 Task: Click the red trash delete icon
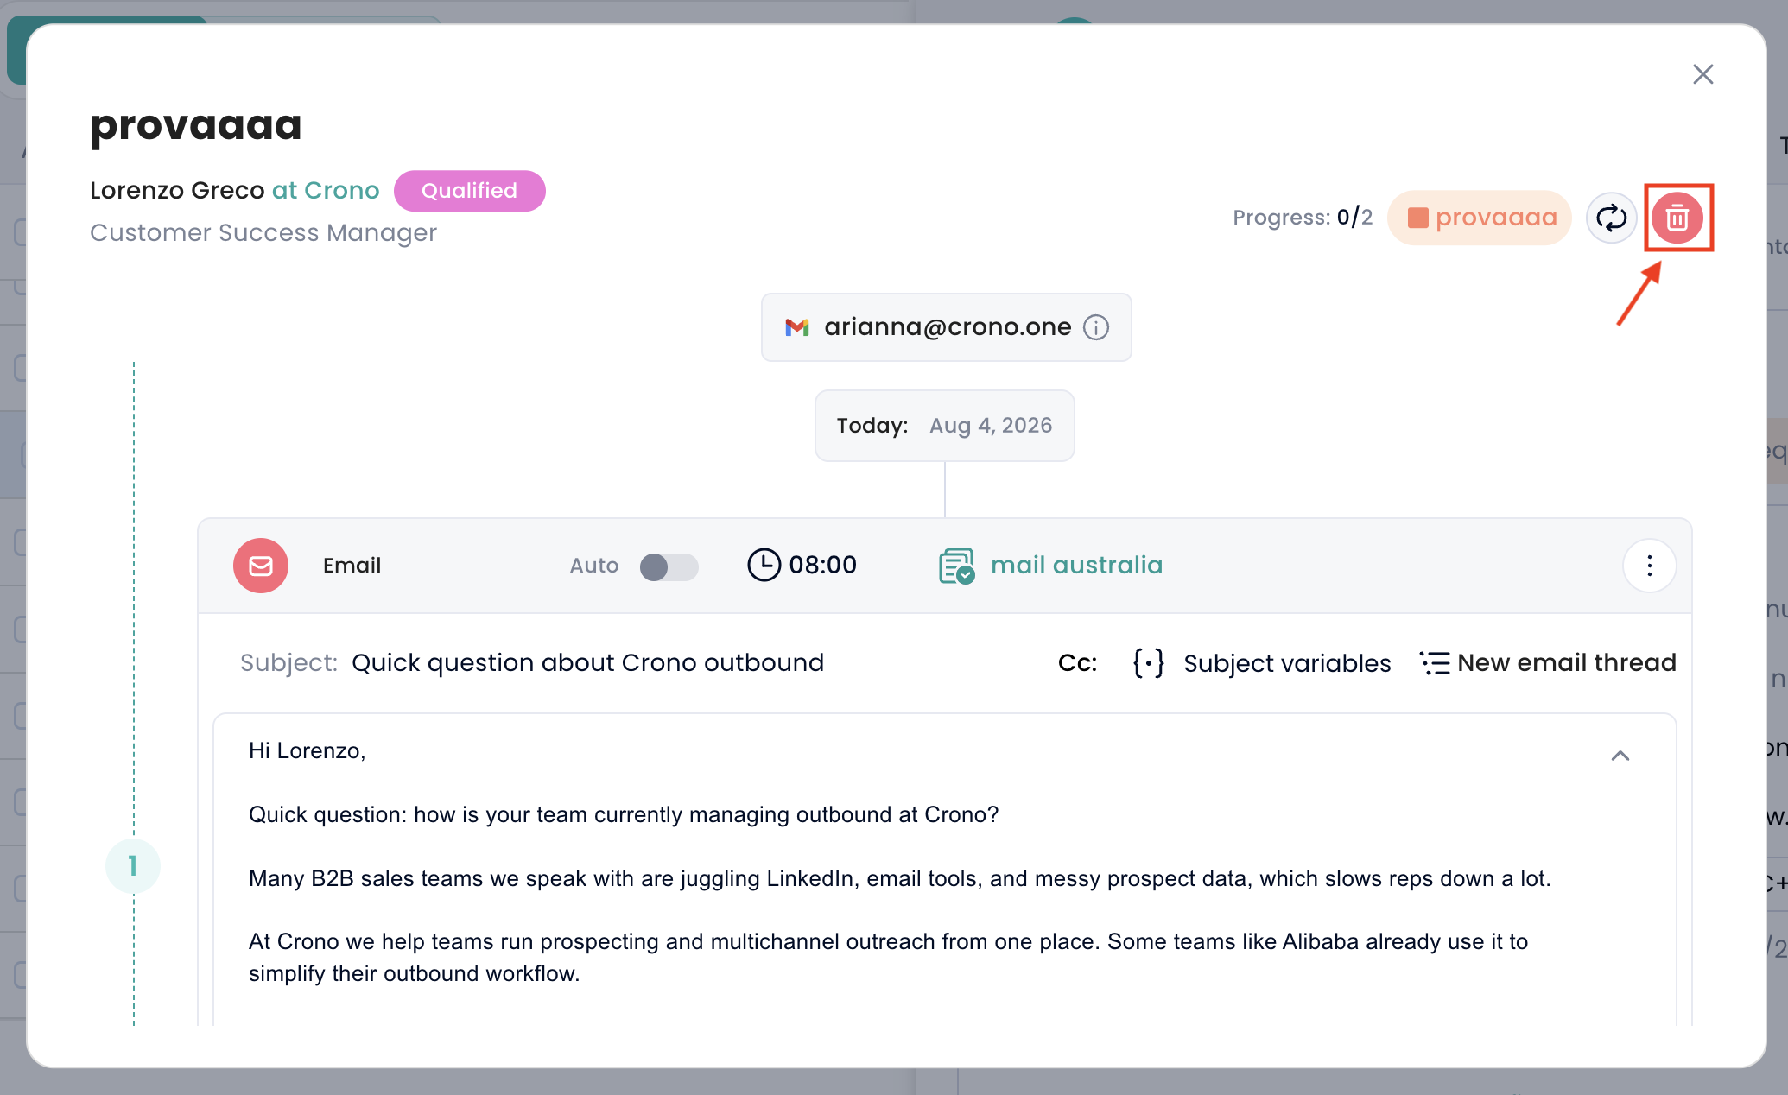point(1677,218)
